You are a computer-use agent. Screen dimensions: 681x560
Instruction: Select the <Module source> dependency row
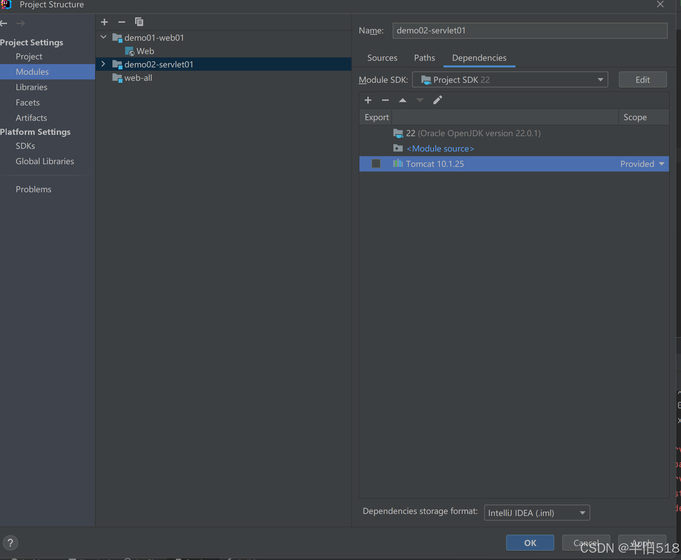coord(514,149)
